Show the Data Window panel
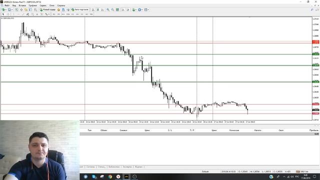 pos(21,9)
